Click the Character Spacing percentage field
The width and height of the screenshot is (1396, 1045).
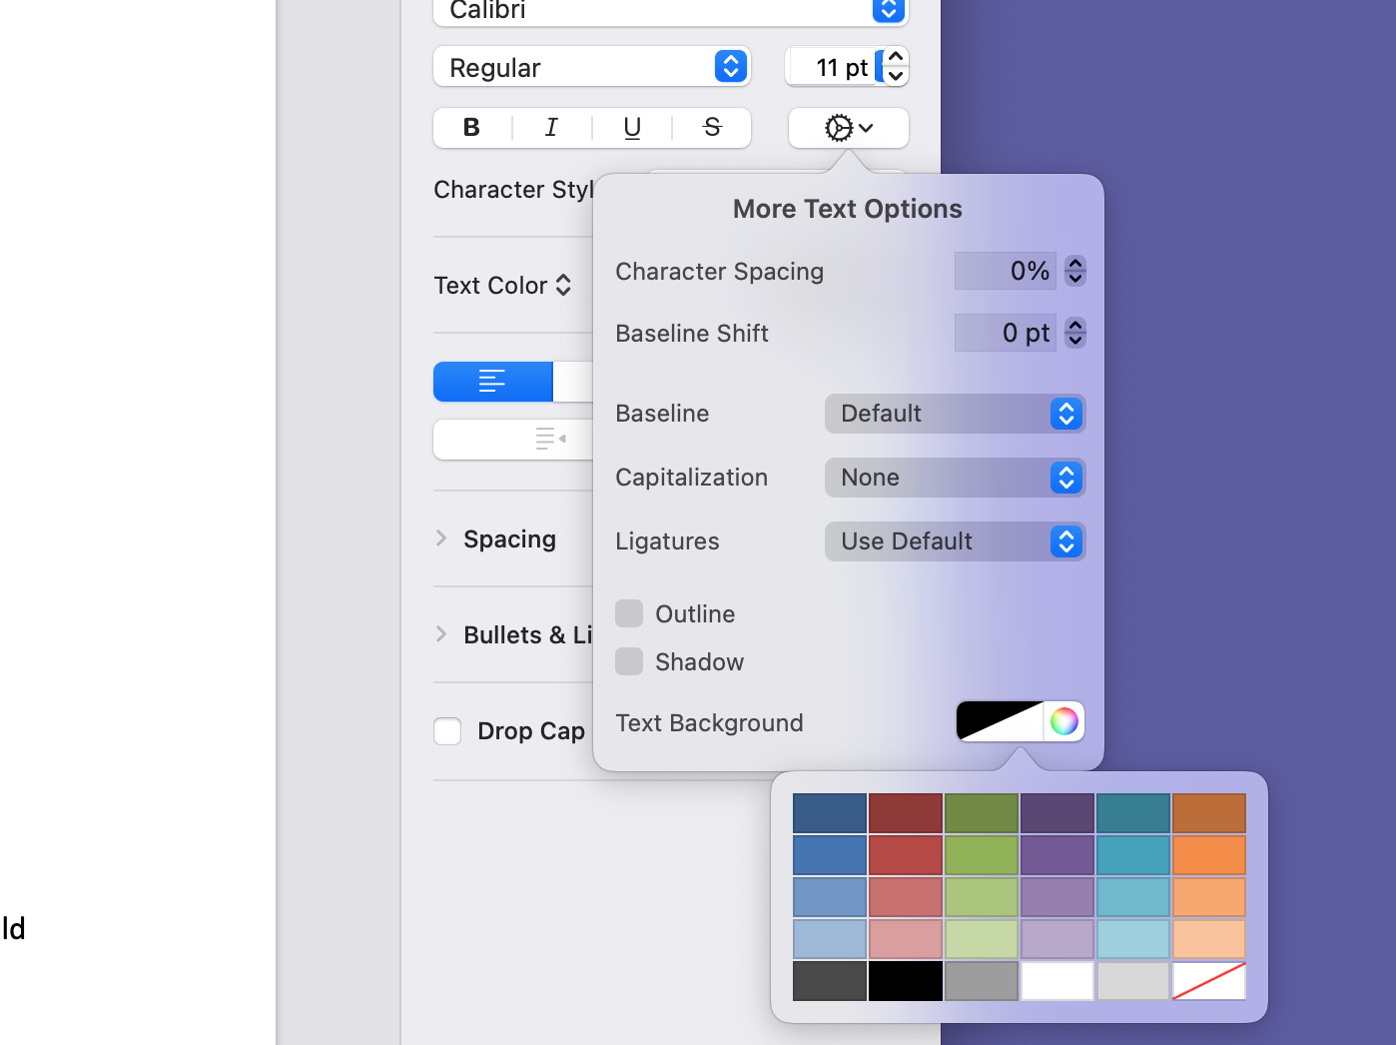tap(1005, 271)
